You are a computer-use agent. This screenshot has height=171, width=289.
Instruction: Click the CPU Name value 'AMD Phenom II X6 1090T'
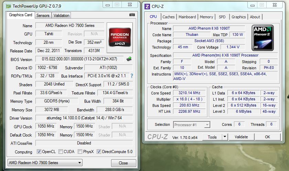click(209, 28)
